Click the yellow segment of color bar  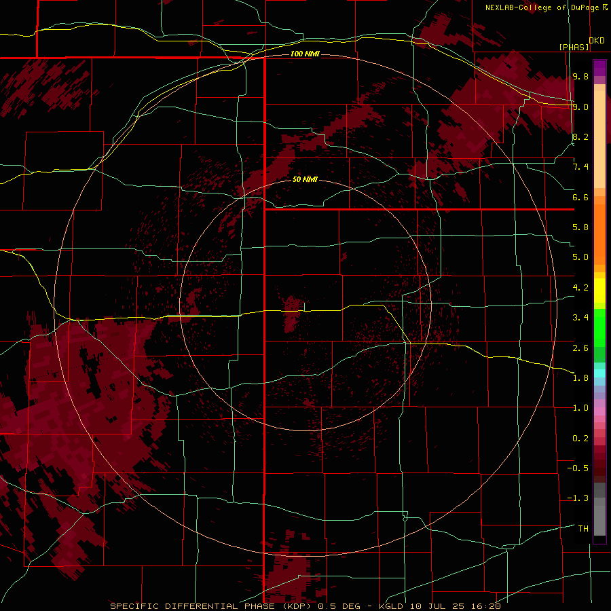(599, 291)
